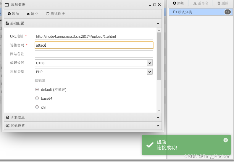
Task: Click the 基础配置 document icon
Action: tap(7, 23)
